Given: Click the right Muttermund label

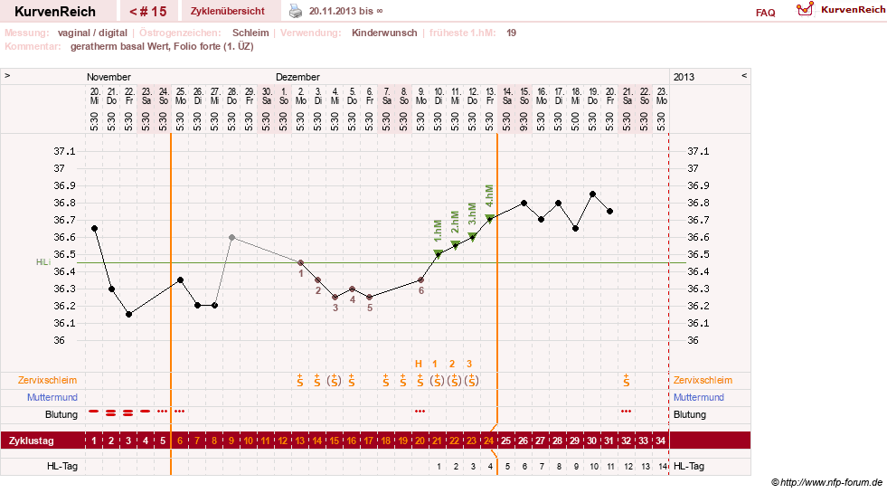Looking at the screenshot, I should click(699, 397).
